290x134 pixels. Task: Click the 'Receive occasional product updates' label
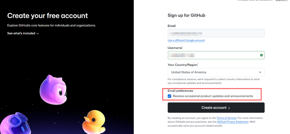click(213, 96)
